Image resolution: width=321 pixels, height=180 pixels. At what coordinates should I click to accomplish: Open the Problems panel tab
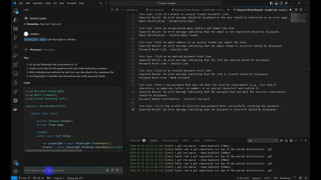pos(138,140)
